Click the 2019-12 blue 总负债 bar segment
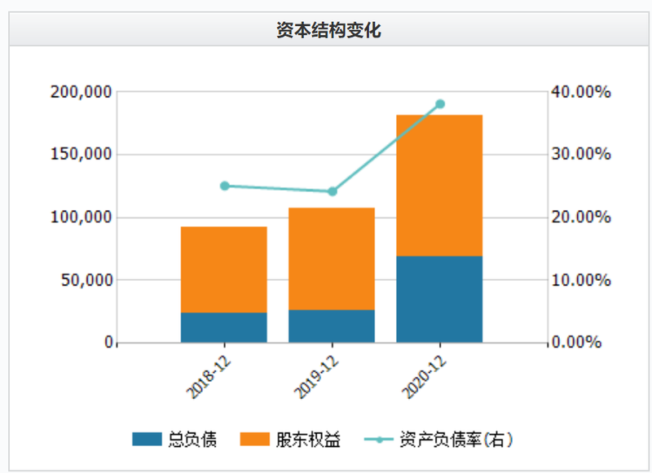The image size is (652, 473). (332, 326)
